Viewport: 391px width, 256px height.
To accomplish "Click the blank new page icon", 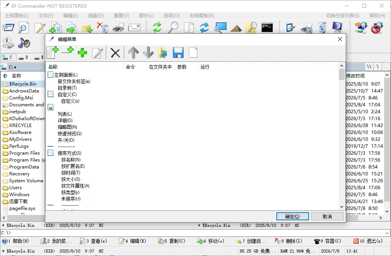I will [193, 53].
